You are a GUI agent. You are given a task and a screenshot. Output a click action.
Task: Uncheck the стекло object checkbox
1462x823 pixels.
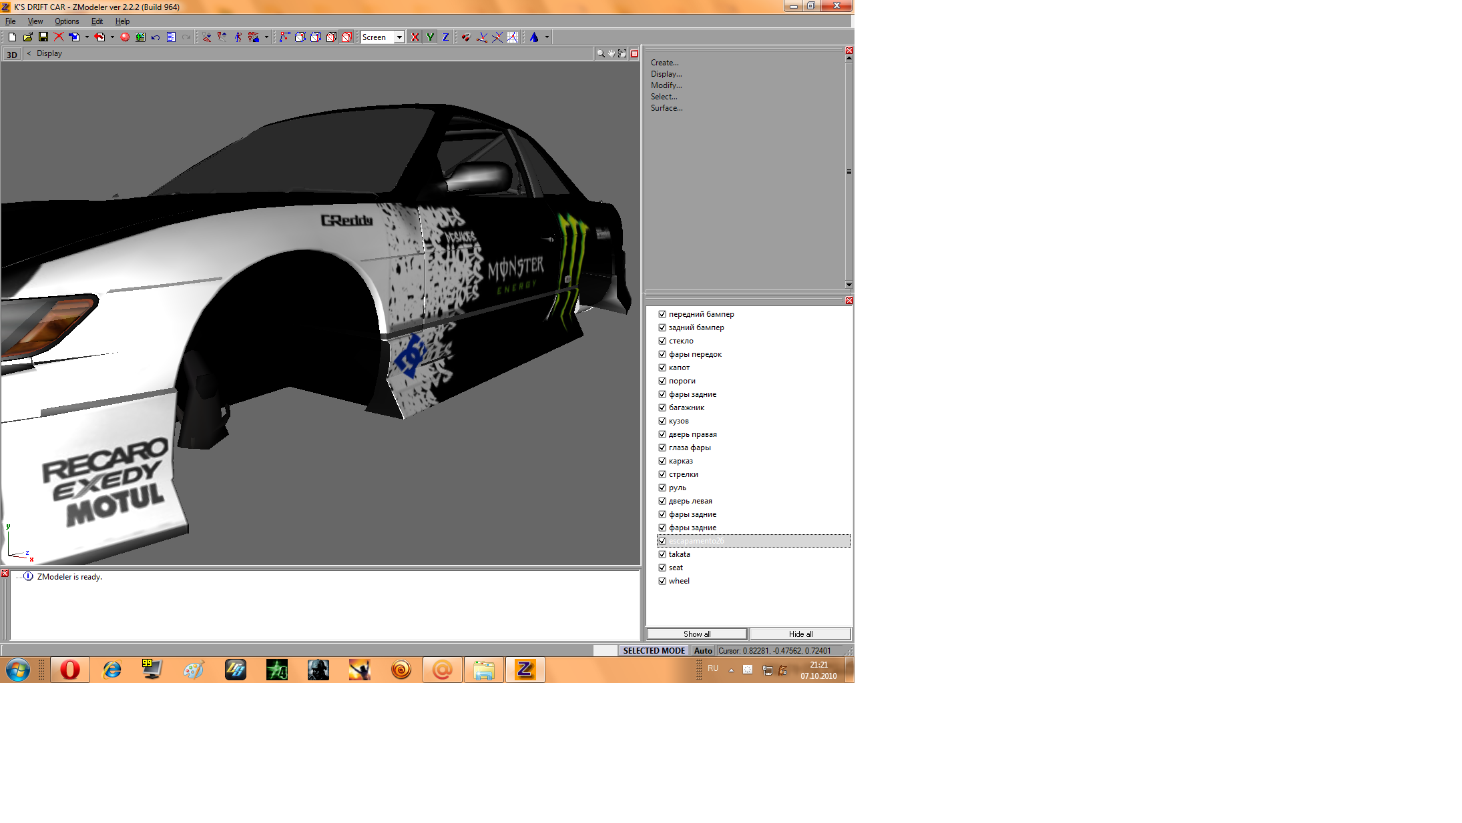(x=662, y=341)
